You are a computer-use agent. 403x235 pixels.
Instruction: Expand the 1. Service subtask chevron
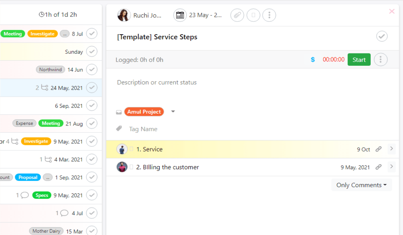click(391, 149)
